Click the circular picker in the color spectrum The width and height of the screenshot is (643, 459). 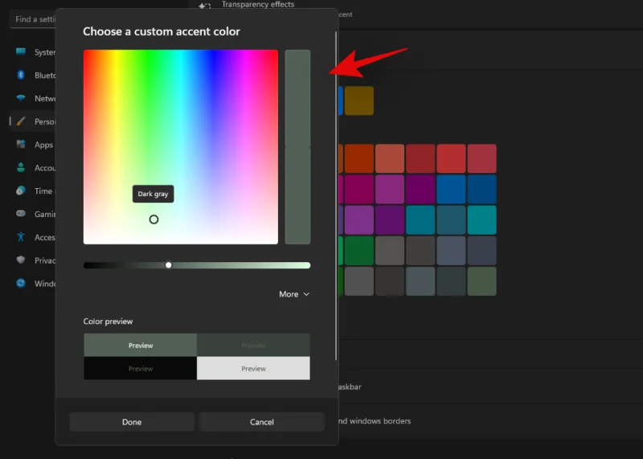coord(154,219)
